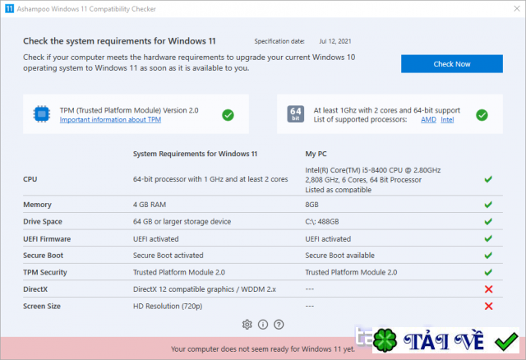Screen dimensions: 526x360
Task: Open Important information about TPM link
Action: click(x=110, y=120)
